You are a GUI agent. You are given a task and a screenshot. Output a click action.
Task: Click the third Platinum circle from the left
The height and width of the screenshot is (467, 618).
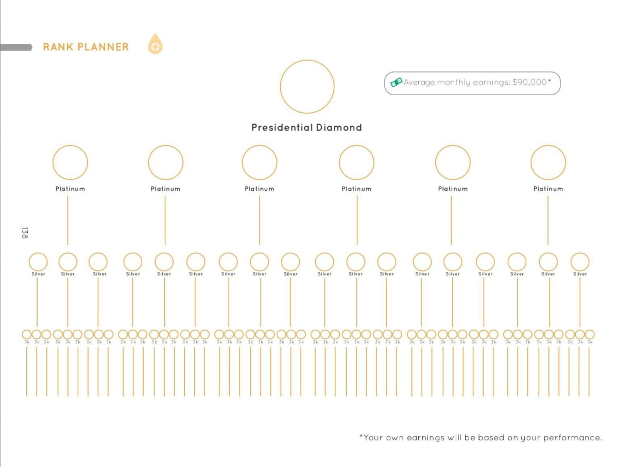coord(260,163)
